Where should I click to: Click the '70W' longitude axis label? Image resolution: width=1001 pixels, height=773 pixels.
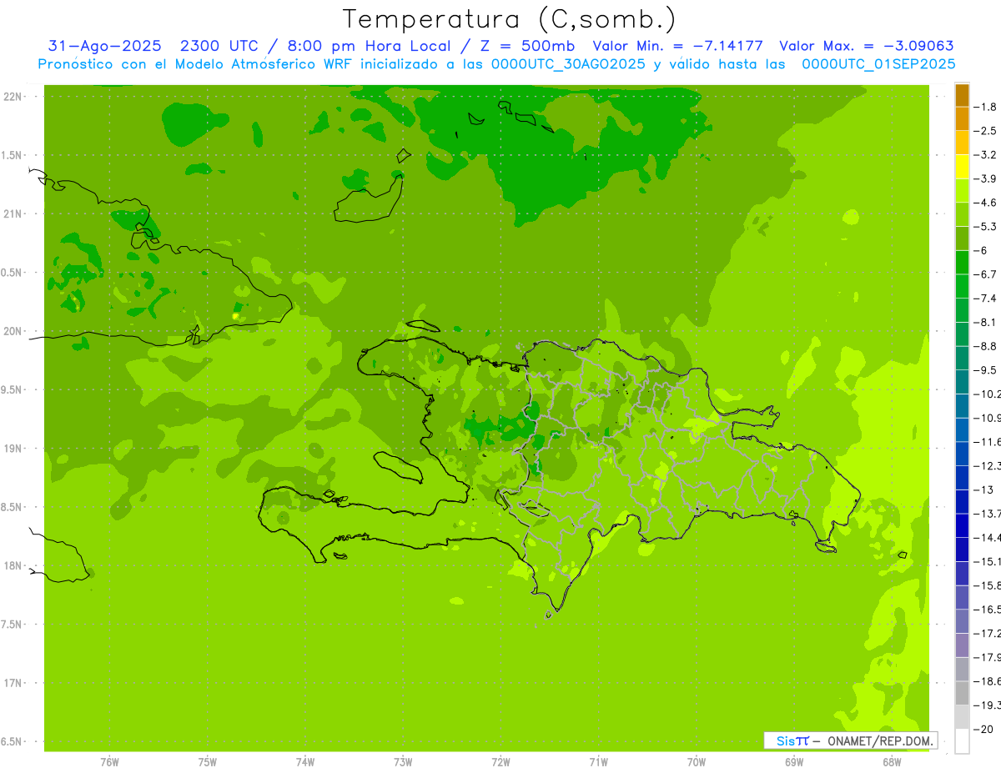click(697, 762)
